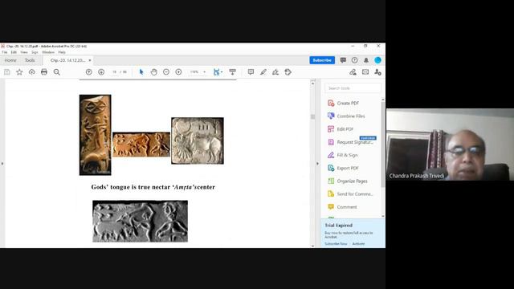This screenshot has width=514, height=289.
Task: Switch to the Tools tab
Action: (30, 60)
